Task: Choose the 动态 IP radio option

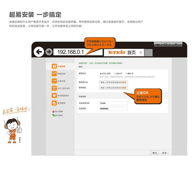Action: (x=115, y=74)
